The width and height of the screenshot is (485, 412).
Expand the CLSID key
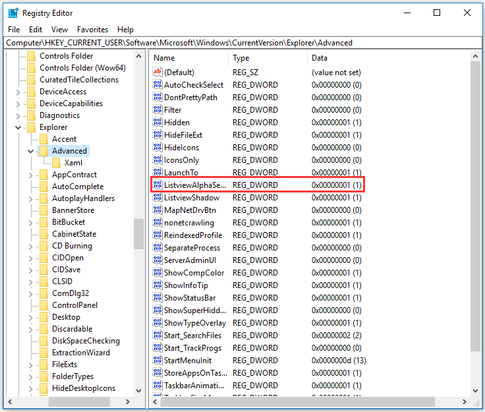30,281
